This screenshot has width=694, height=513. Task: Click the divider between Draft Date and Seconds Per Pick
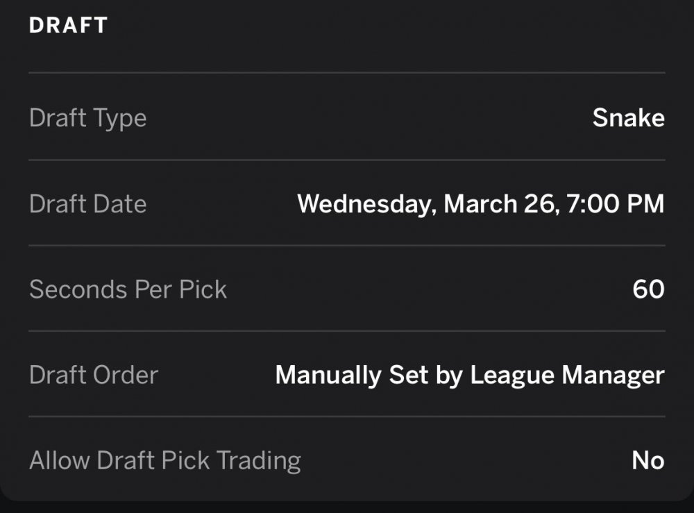(x=347, y=245)
